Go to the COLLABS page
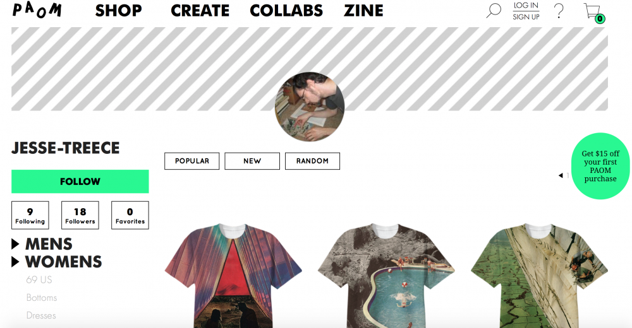This screenshot has height=328, width=632. coord(286,11)
